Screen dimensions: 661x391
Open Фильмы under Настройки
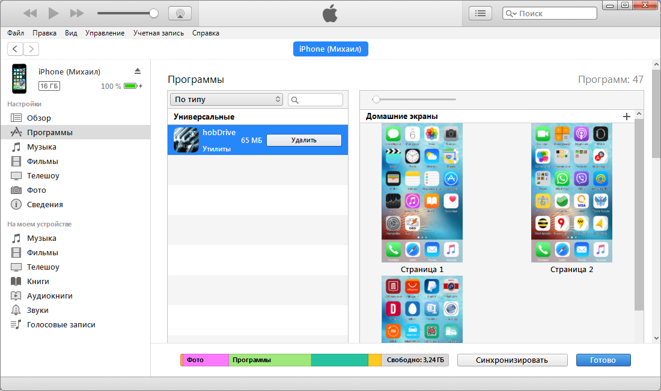(x=75, y=162)
